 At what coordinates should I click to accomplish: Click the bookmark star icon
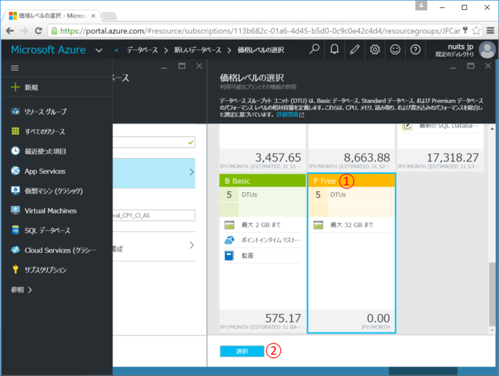(x=476, y=31)
